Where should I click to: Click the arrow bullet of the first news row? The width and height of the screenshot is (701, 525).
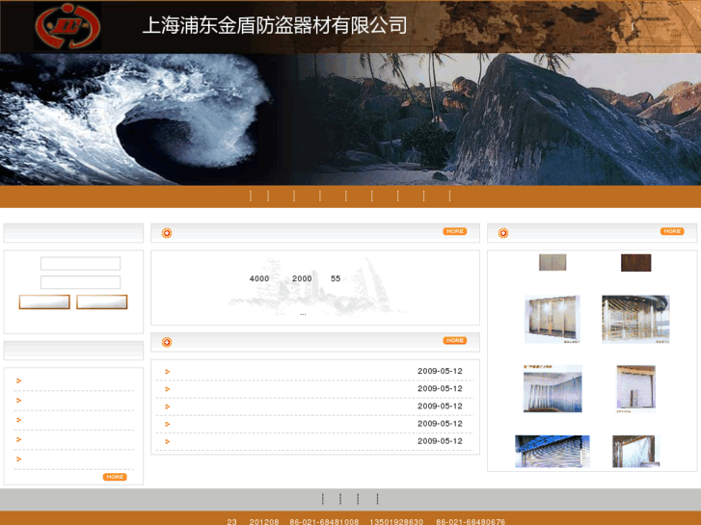click(167, 372)
